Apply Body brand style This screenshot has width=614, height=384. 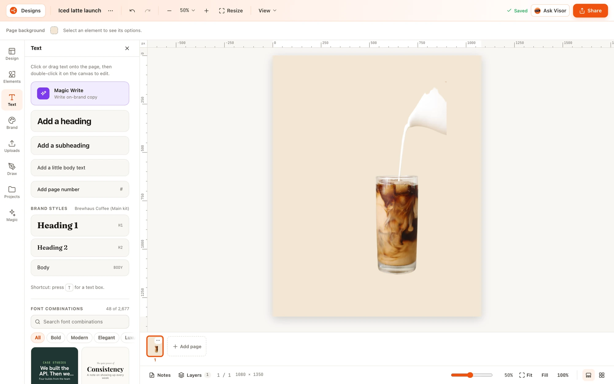click(80, 268)
